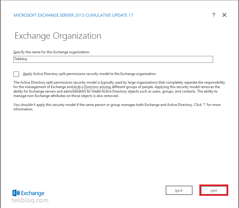Click the 'You shouldn't apply this security model' paragraph
The width and height of the screenshot is (239, 208).
(x=117, y=107)
